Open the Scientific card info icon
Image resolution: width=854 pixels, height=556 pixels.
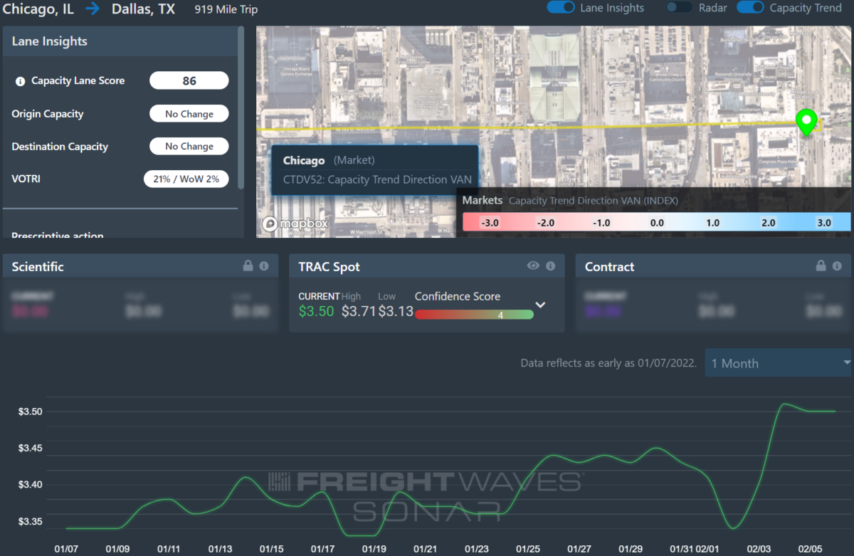[264, 266]
